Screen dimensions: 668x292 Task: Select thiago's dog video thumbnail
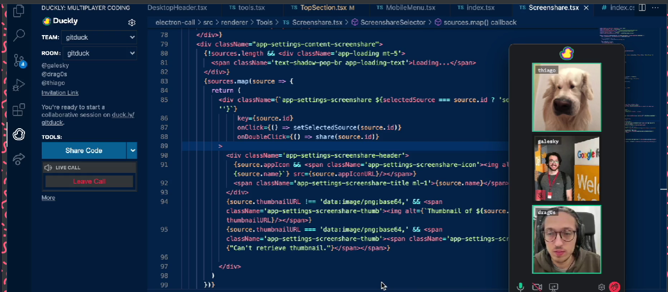point(567,97)
